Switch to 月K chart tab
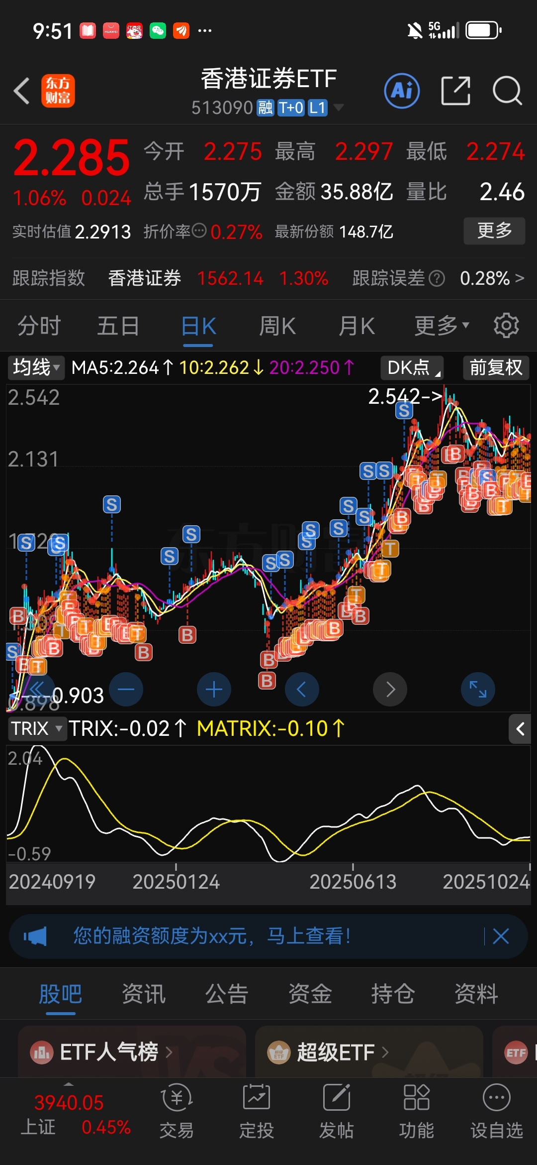 pos(357,326)
